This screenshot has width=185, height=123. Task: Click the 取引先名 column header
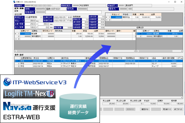(63, 31)
